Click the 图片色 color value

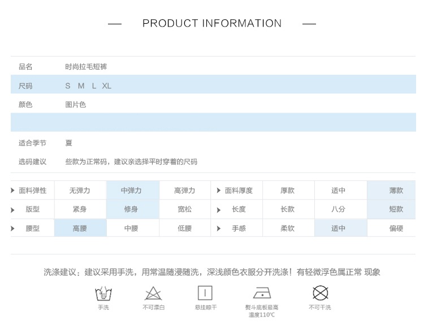click(x=76, y=105)
